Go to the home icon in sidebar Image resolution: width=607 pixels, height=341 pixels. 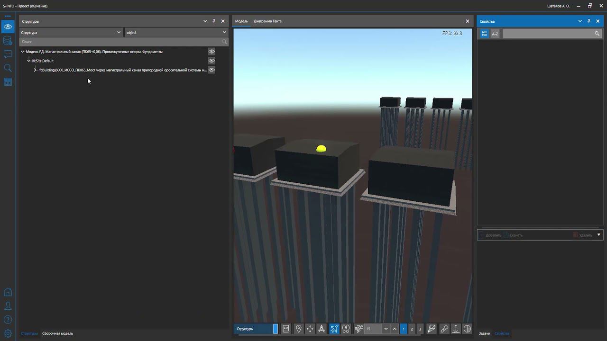tap(8, 292)
